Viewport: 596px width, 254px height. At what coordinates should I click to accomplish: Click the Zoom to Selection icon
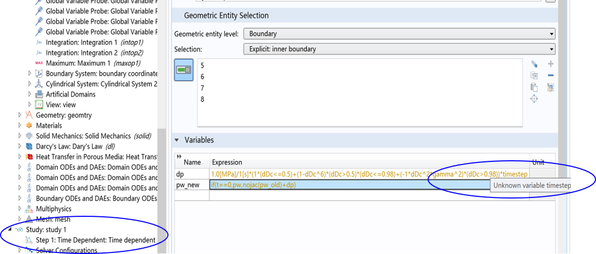pyautogui.click(x=534, y=99)
